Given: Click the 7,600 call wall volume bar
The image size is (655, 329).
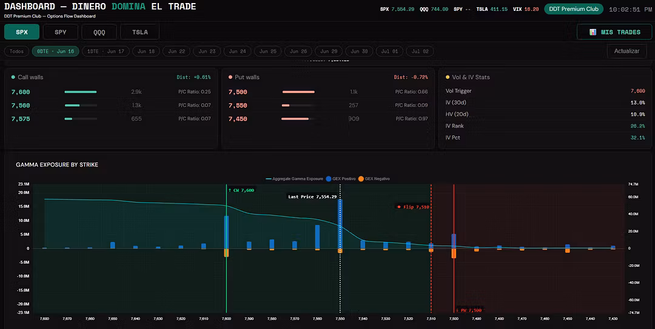Looking at the screenshot, I should tap(81, 92).
